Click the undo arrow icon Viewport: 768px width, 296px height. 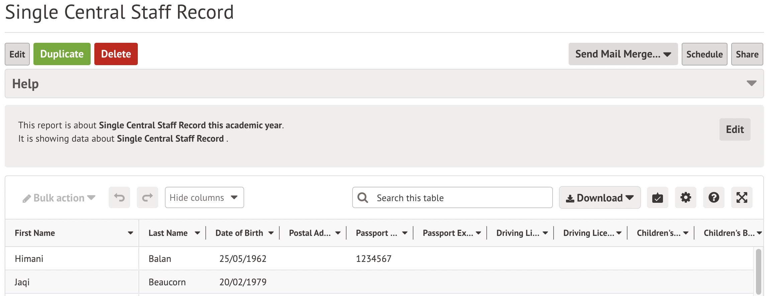tap(119, 197)
